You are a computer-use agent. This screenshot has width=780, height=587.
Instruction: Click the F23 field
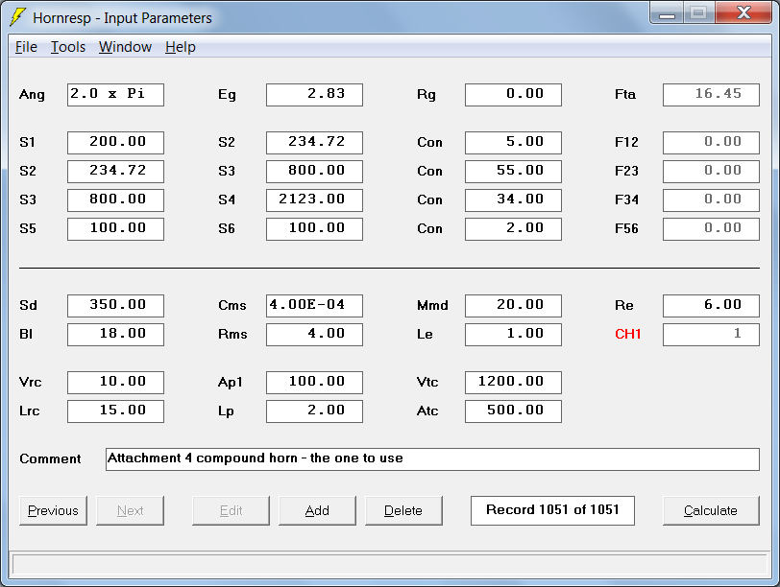[x=712, y=172]
